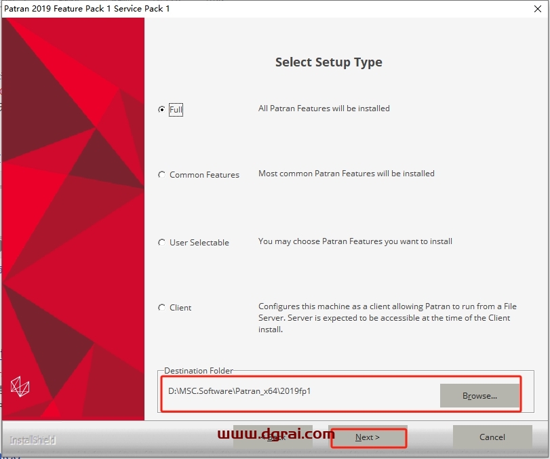Screen dimensions: 550x459
Task: Click the 'All Patran Features will be installed' description
Action: pos(324,108)
